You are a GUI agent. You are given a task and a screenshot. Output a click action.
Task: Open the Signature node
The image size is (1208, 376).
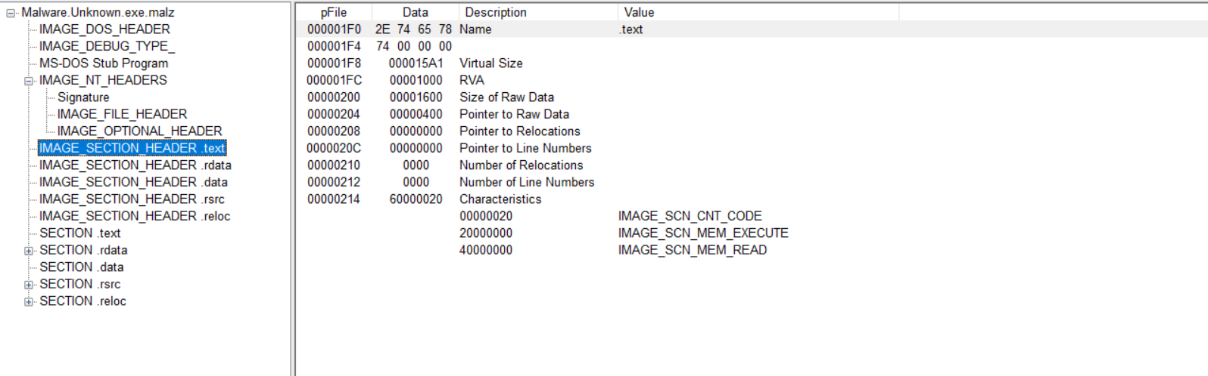click(83, 97)
